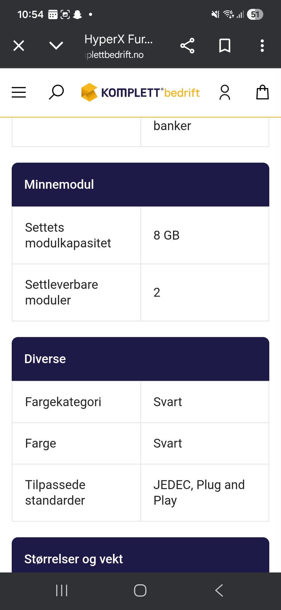Open the user account icon
Screen dimensions: 281x610
pyautogui.click(x=225, y=92)
